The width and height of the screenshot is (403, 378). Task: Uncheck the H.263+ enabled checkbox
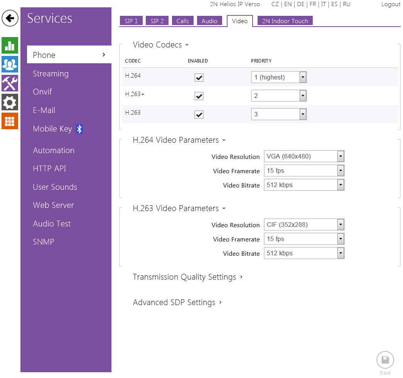(x=199, y=96)
